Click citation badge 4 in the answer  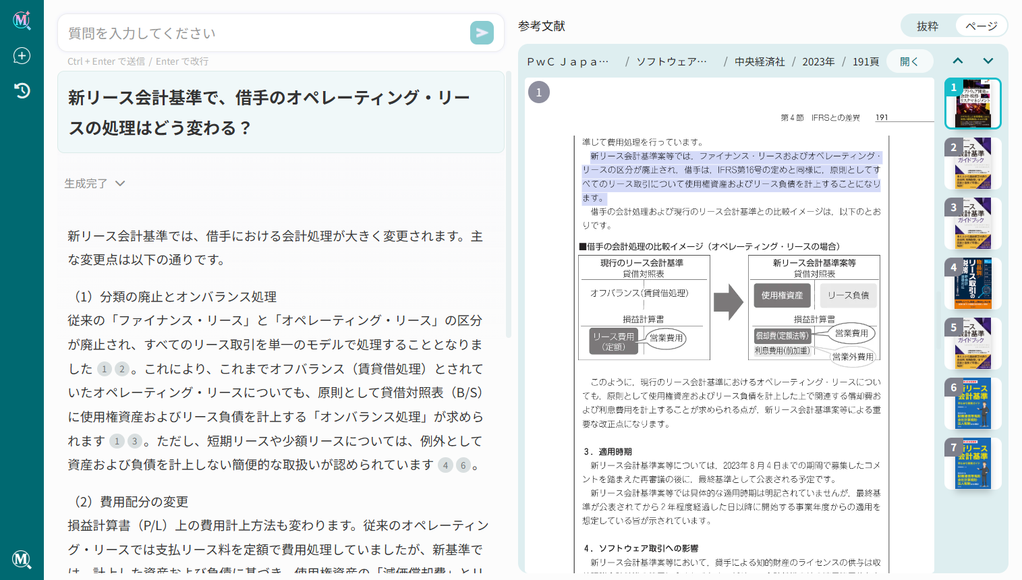pos(445,465)
